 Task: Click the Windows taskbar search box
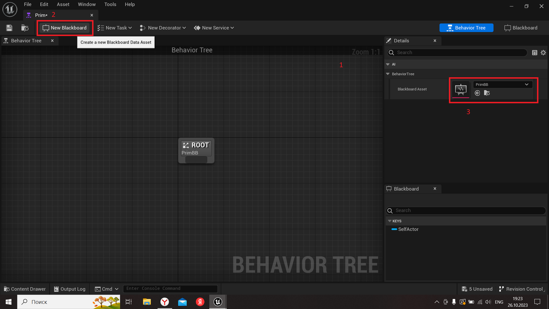tap(69, 302)
